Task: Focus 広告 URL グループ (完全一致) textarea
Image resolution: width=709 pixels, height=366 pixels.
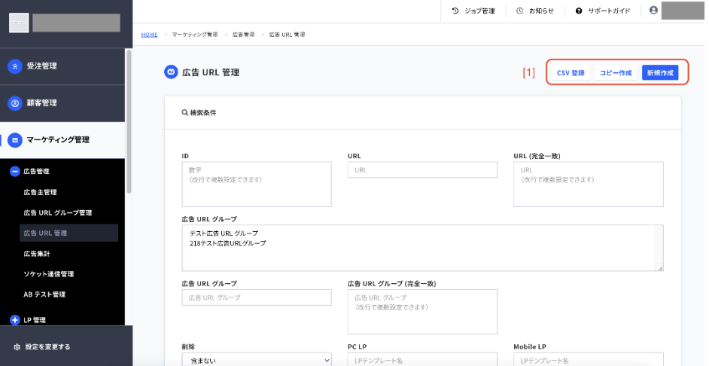Action: 422,312
